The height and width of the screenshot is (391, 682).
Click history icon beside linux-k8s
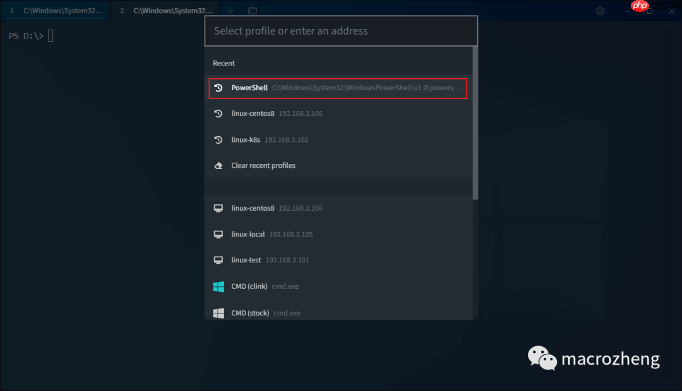tap(218, 139)
